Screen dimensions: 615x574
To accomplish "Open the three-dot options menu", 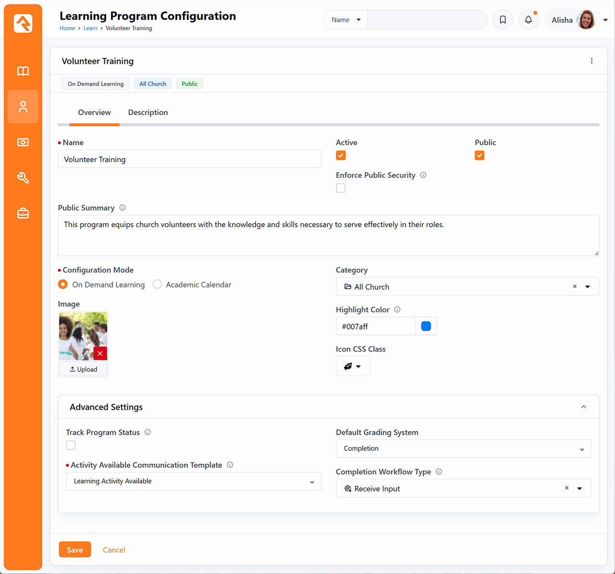I will (591, 61).
